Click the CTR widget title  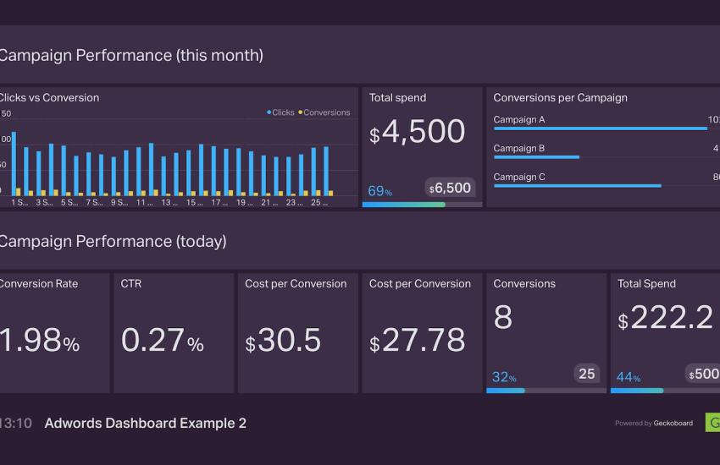click(x=130, y=283)
